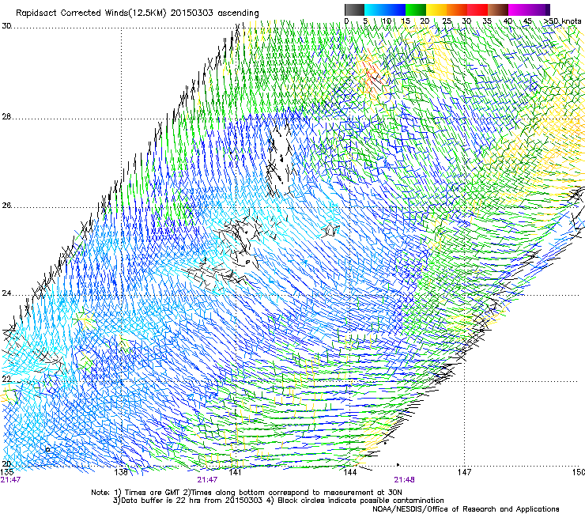
Task: Click the '10' label under the color bar
Action: click(387, 21)
